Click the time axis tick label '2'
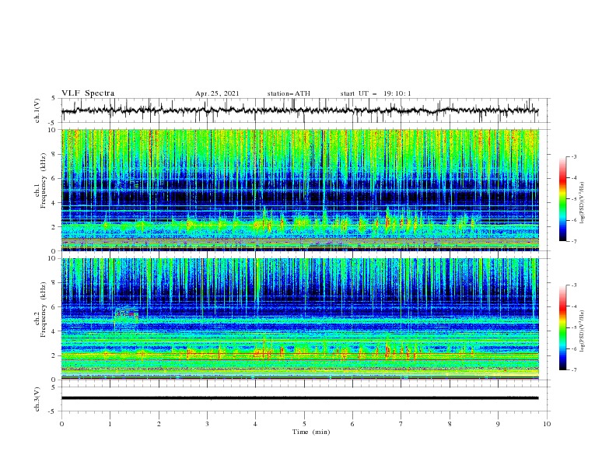The height and width of the screenshot is (476, 616). [x=159, y=424]
